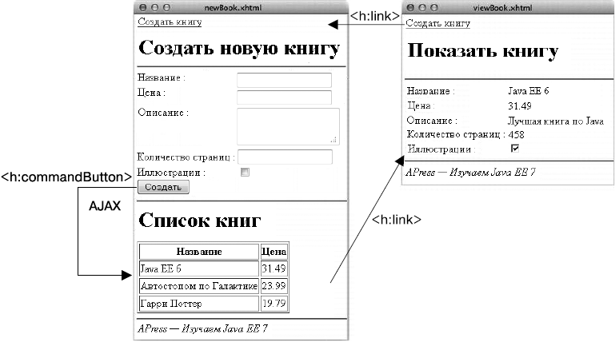Image resolution: width=615 pixels, height=342 pixels.
Task: Select Автостопом по Галактике in the book list
Action: tap(198, 286)
